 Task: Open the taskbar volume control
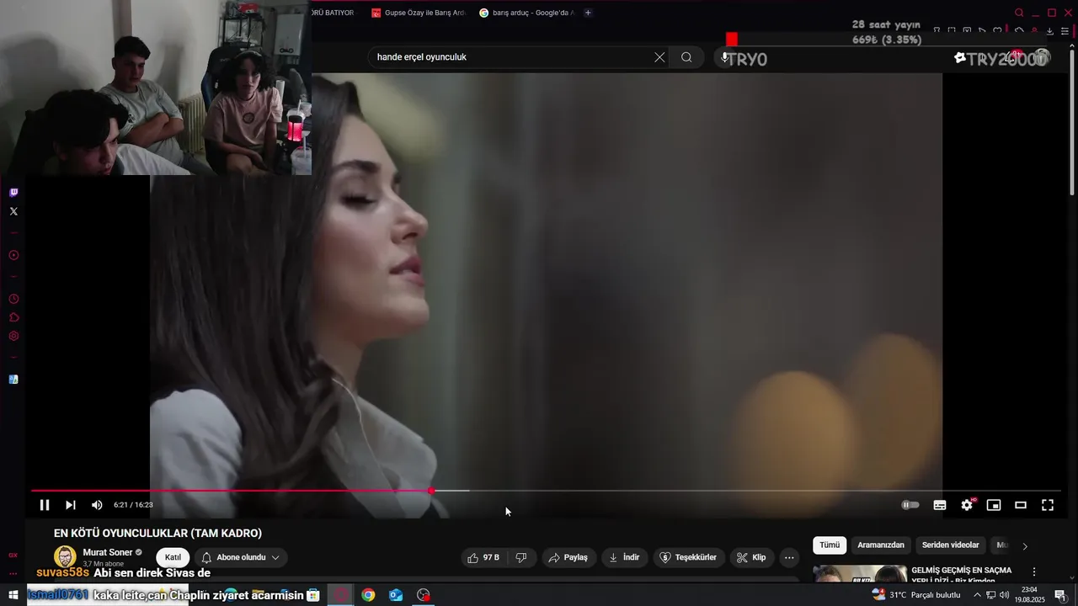1004,595
